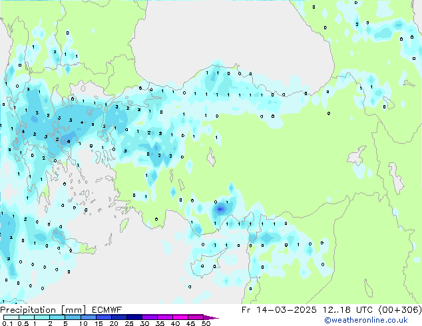Click the '50' legend scale label
Screen dimensions: 422x326
click(x=206, y=323)
